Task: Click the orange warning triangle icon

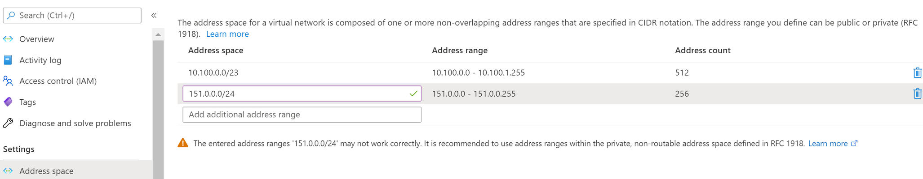Action: [183, 143]
